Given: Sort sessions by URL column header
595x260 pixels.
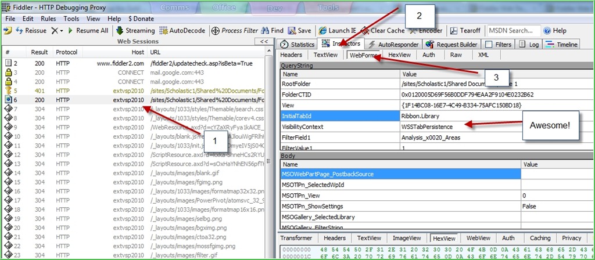Looking at the screenshot, I should [x=207, y=52].
